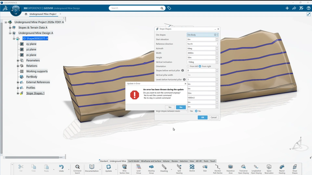Image resolution: width=312 pixels, height=175 pixels.
Task: Select the Longitudinal Open Stoping tool
Action: 256,169
